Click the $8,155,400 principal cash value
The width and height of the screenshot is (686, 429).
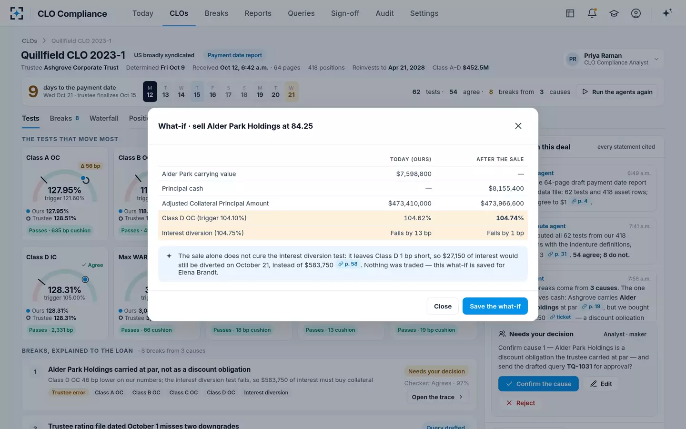coord(506,188)
